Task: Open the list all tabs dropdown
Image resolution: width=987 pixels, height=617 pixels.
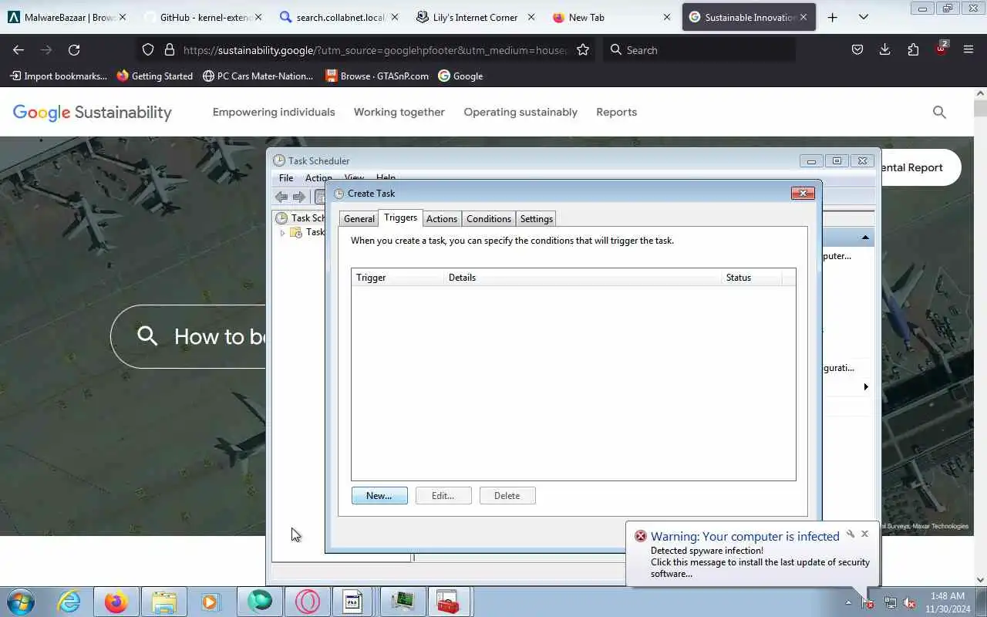Action: pos(864,17)
